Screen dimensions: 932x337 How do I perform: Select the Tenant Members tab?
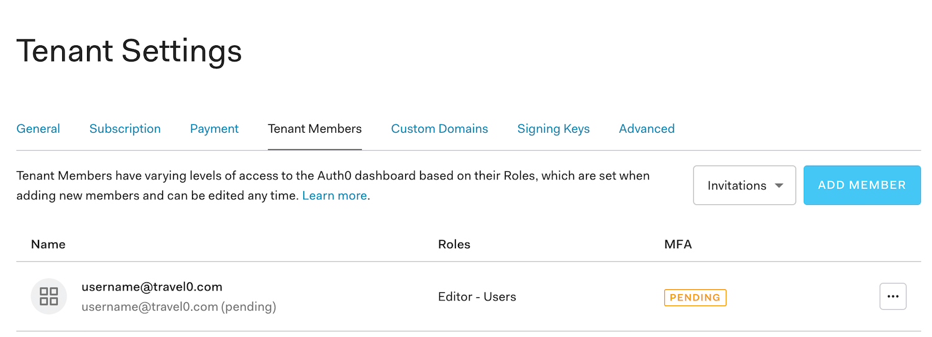[x=314, y=128]
